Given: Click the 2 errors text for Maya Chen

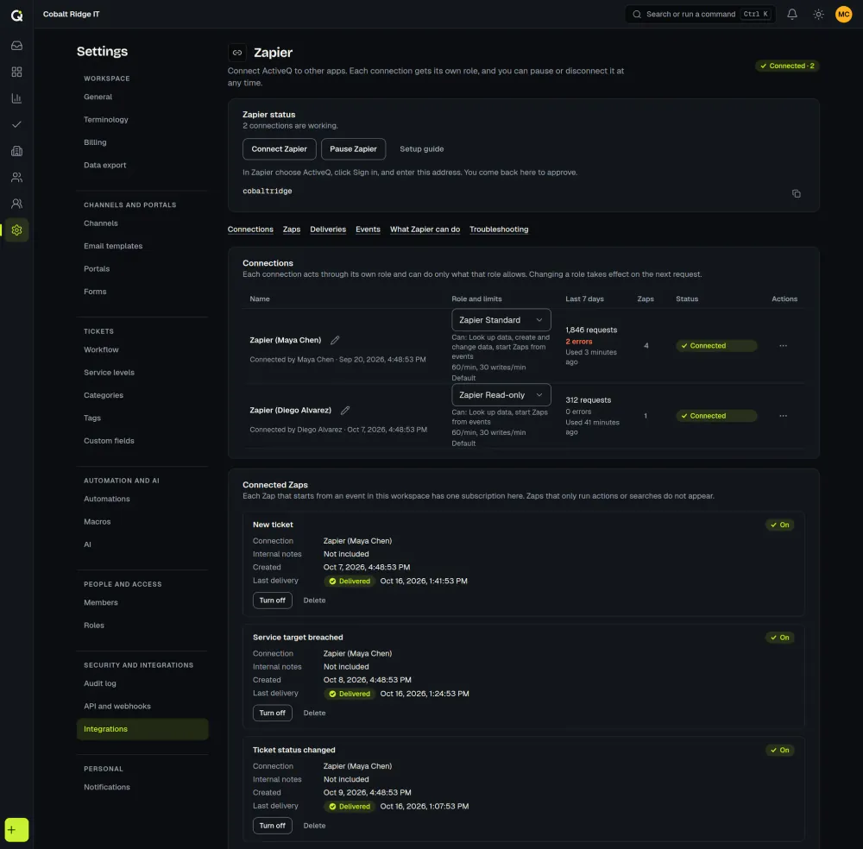Looking at the screenshot, I should [579, 342].
